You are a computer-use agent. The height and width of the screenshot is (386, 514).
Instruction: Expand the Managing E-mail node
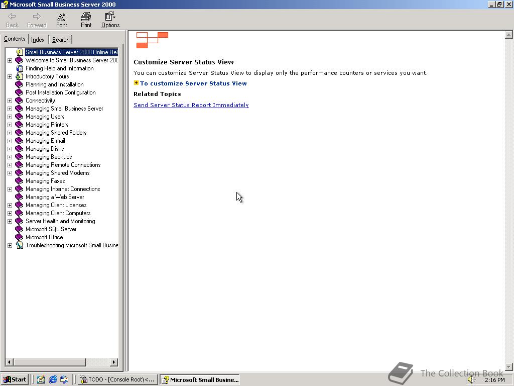pos(10,141)
